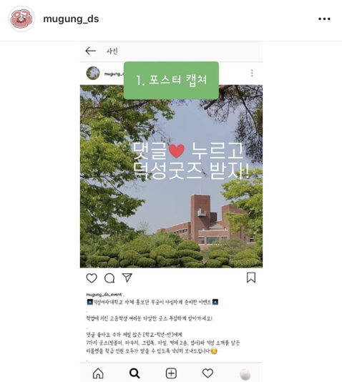Save the post with the bookmark icon

251,278
